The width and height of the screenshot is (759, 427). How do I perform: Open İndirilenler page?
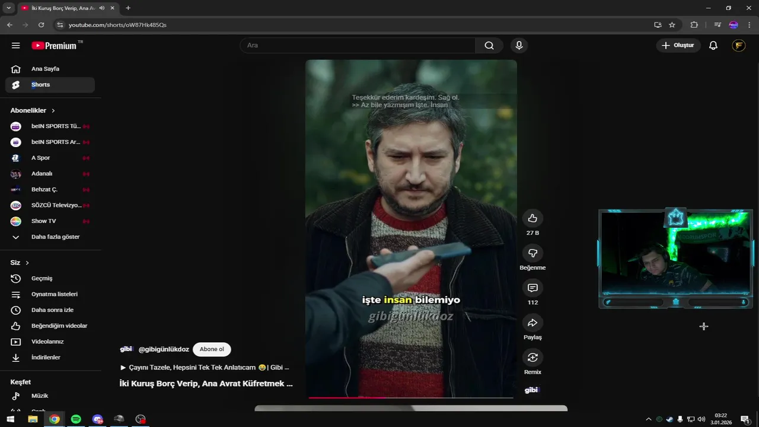click(x=50, y=358)
